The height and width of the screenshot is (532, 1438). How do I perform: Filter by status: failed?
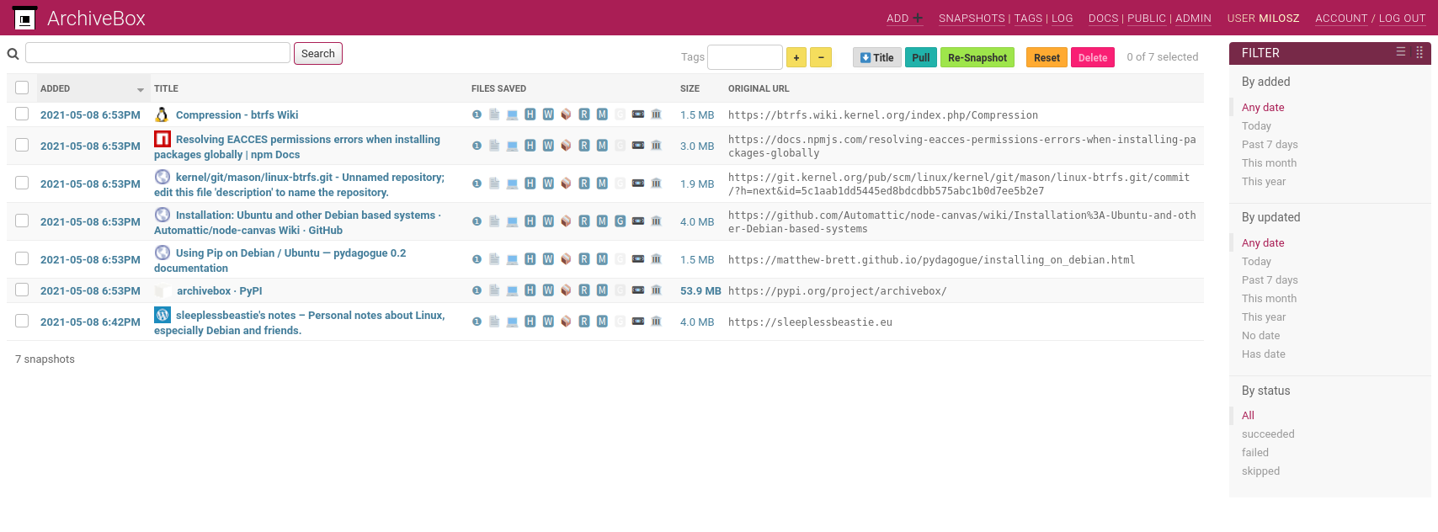coord(1254,453)
